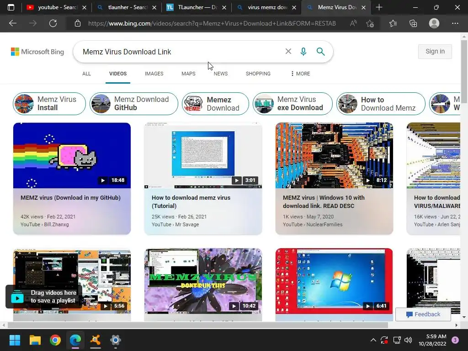Select the SHOPPING search category
Screen dimensions: 468x351
coord(258,74)
